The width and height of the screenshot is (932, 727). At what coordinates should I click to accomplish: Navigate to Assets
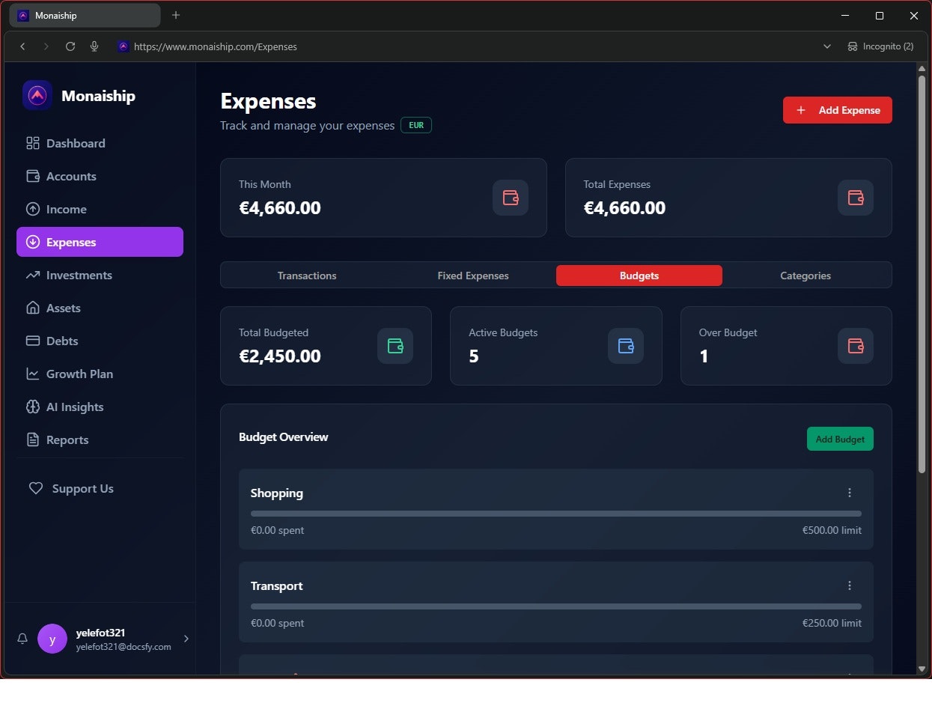point(100,308)
